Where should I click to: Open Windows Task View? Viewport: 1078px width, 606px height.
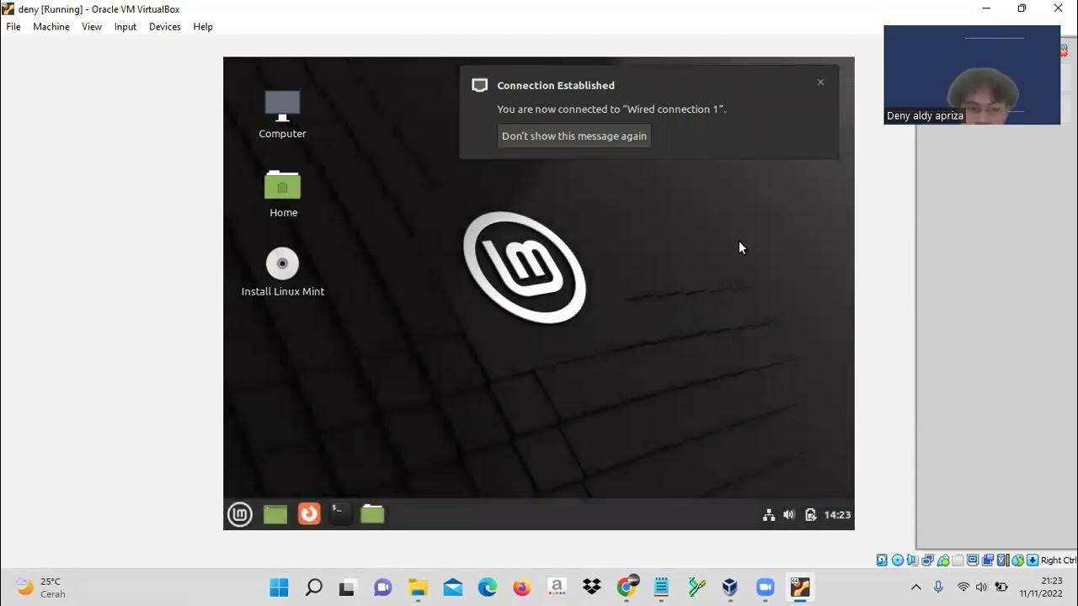(x=348, y=587)
